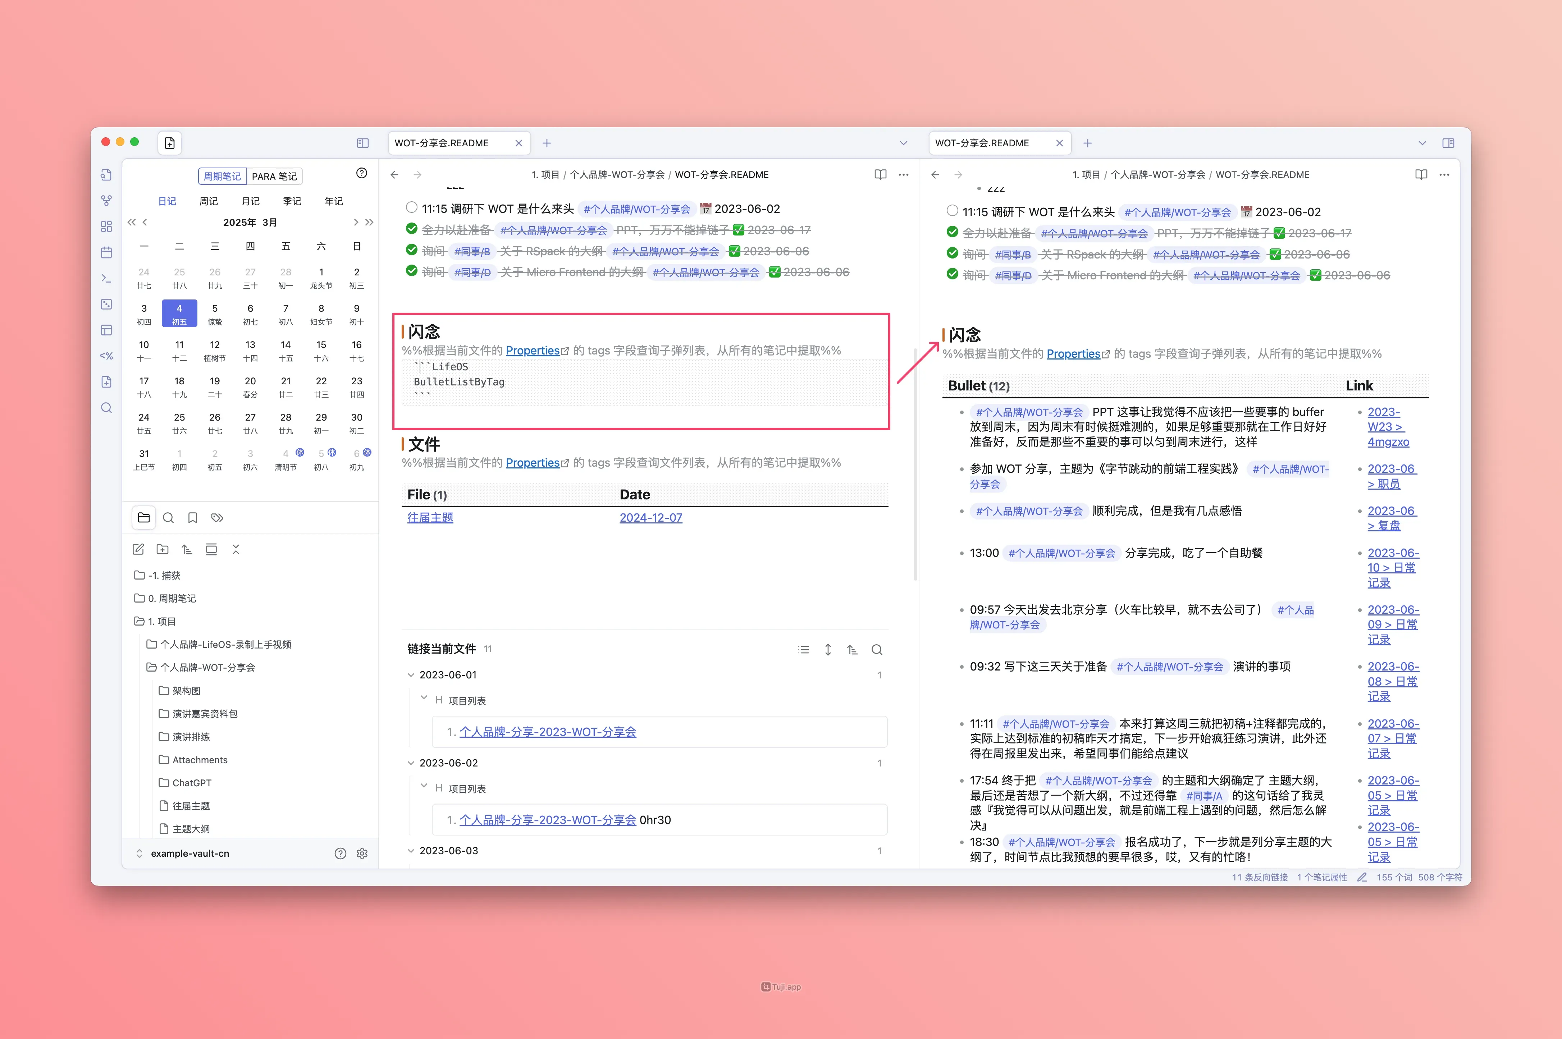Select the 周记 periodic tab
1562x1039 pixels.
point(209,201)
